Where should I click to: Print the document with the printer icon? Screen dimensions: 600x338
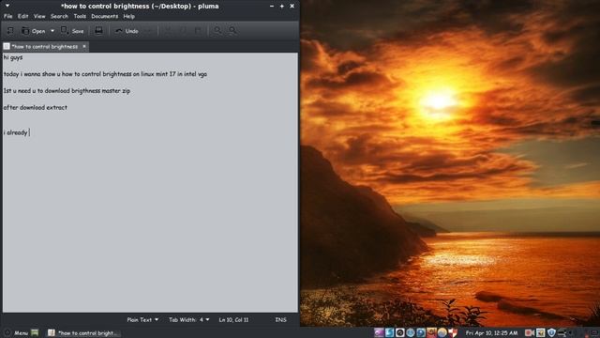[98, 31]
